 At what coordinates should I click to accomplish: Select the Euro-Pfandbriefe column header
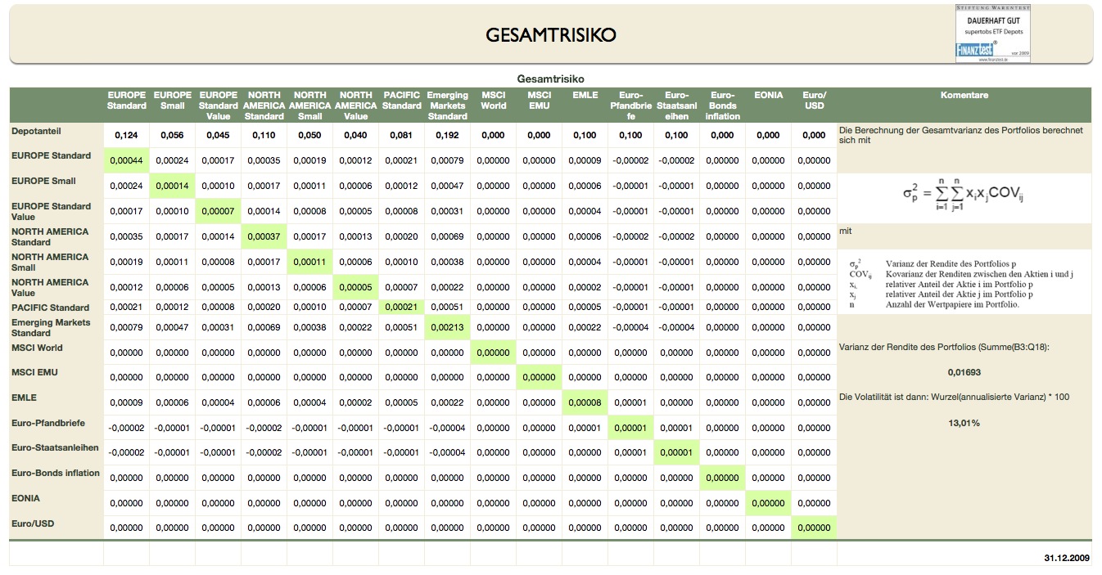[x=630, y=106]
